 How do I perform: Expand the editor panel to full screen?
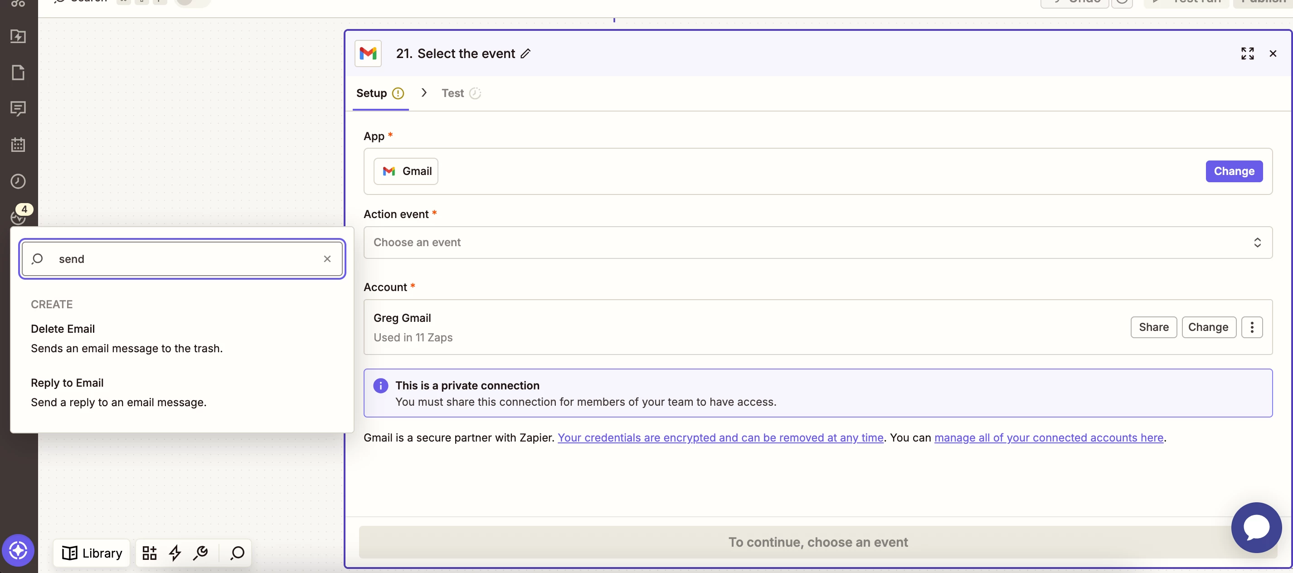click(x=1247, y=53)
